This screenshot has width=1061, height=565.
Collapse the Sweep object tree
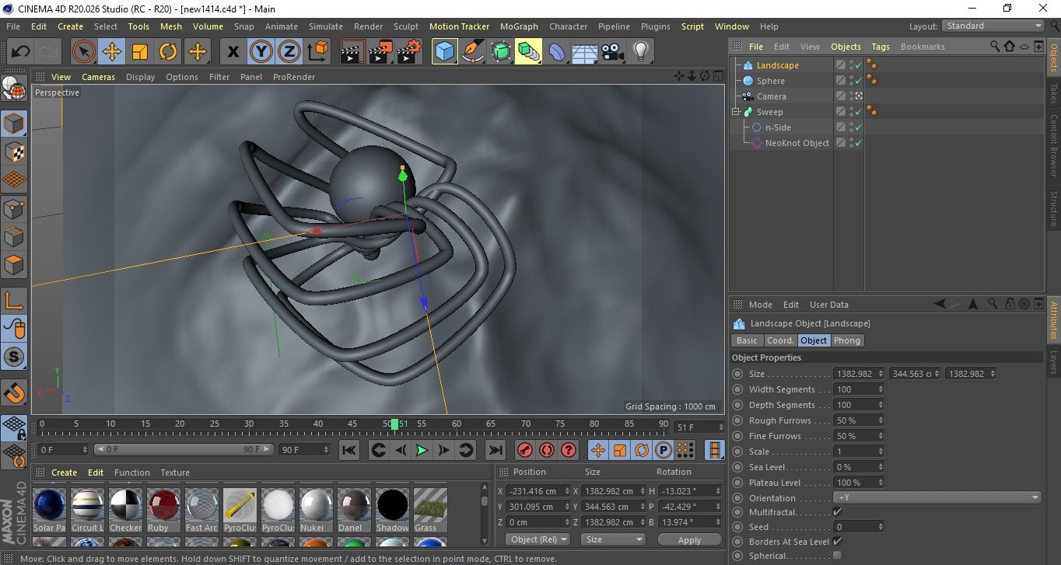[736, 112]
